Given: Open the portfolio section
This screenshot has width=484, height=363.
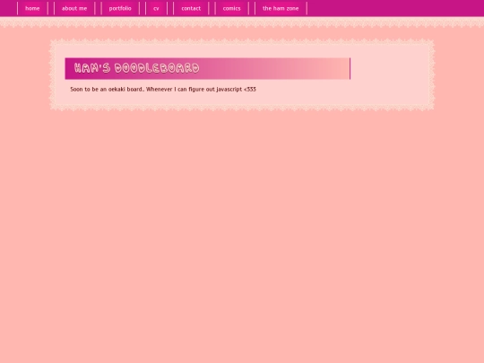Looking at the screenshot, I should pos(120,8).
